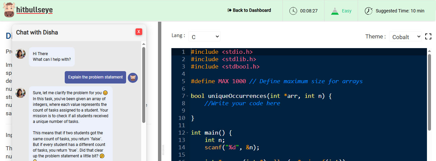Collapse the uniqueOccurrences function at line 7
436x161 pixels.
tap(187, 96)
